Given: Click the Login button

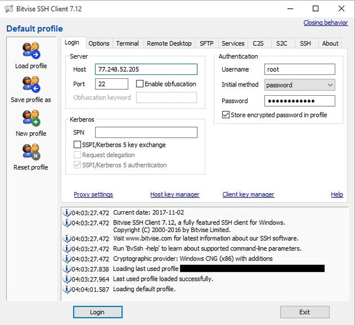Looking at the screenshot, I should [98, 312].
